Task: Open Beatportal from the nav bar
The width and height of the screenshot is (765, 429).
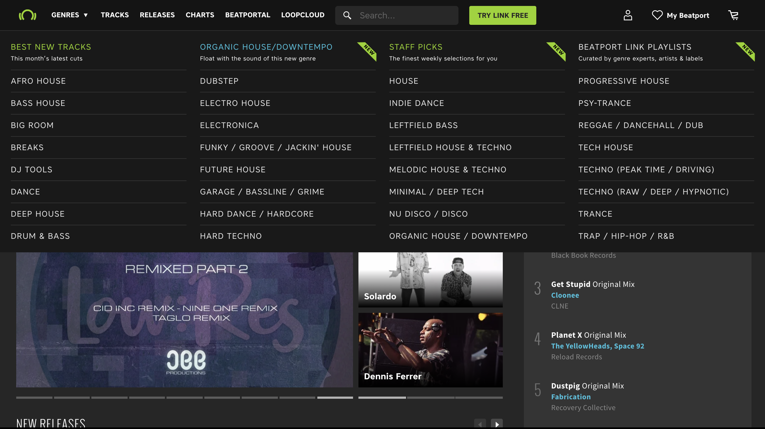Action: (248, 15)
